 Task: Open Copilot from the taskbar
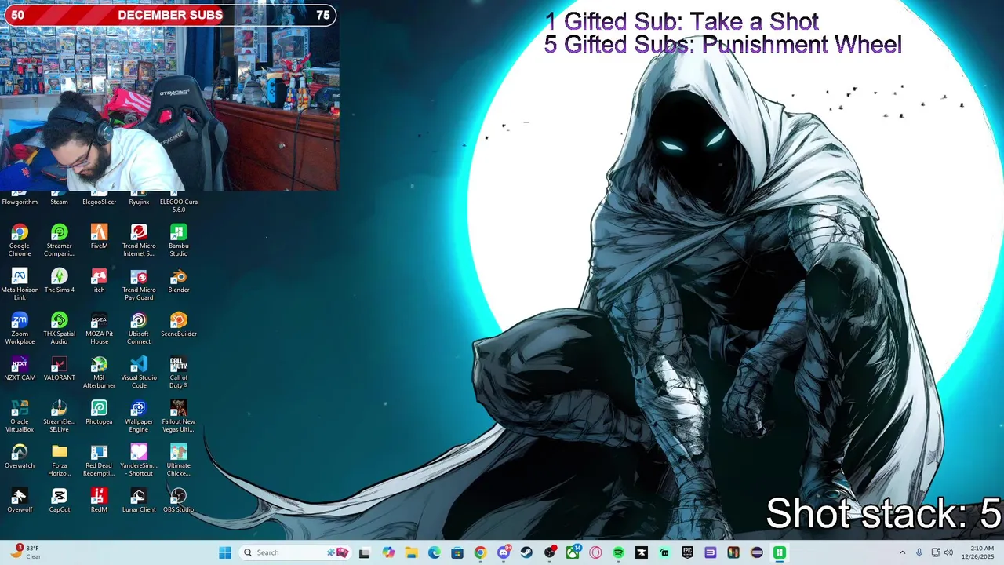click(388, 552)
